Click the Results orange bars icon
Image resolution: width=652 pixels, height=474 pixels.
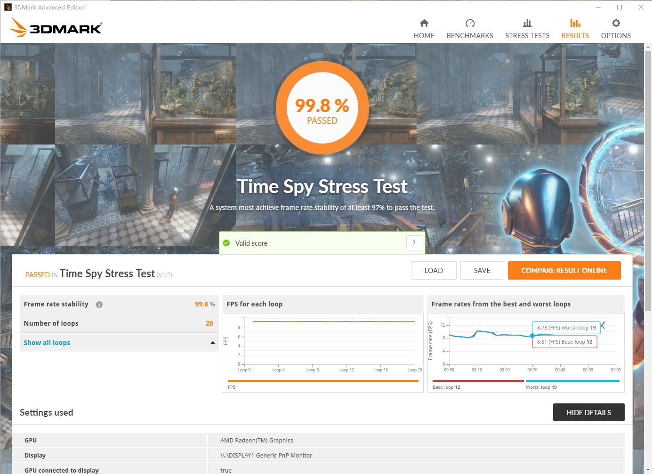(575, 23)
